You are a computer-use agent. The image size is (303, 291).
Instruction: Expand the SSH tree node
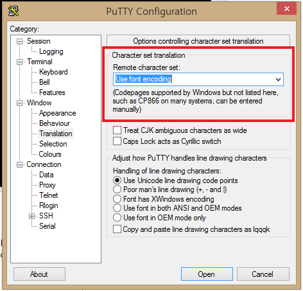(31, 216)
